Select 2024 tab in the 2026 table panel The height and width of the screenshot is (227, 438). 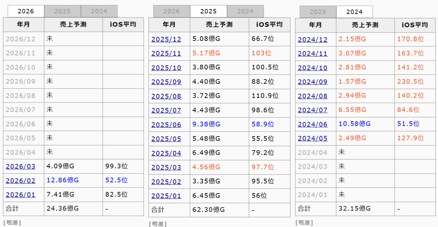point(99,11)
